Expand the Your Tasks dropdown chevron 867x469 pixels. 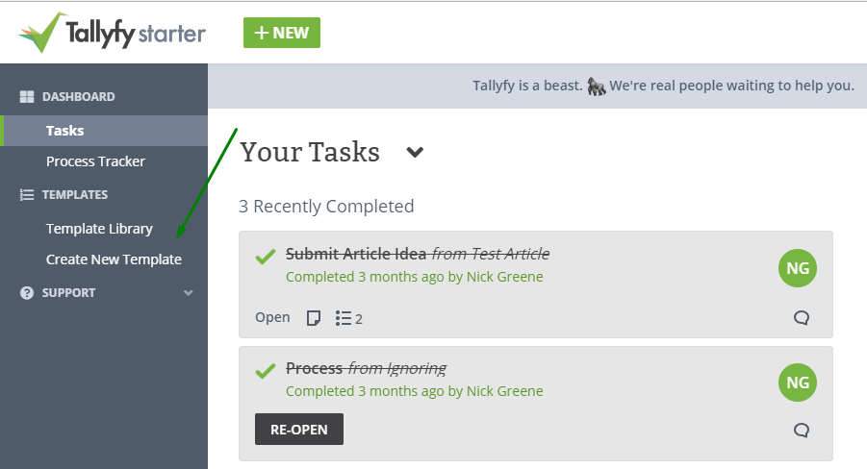[x=415, y=152]
